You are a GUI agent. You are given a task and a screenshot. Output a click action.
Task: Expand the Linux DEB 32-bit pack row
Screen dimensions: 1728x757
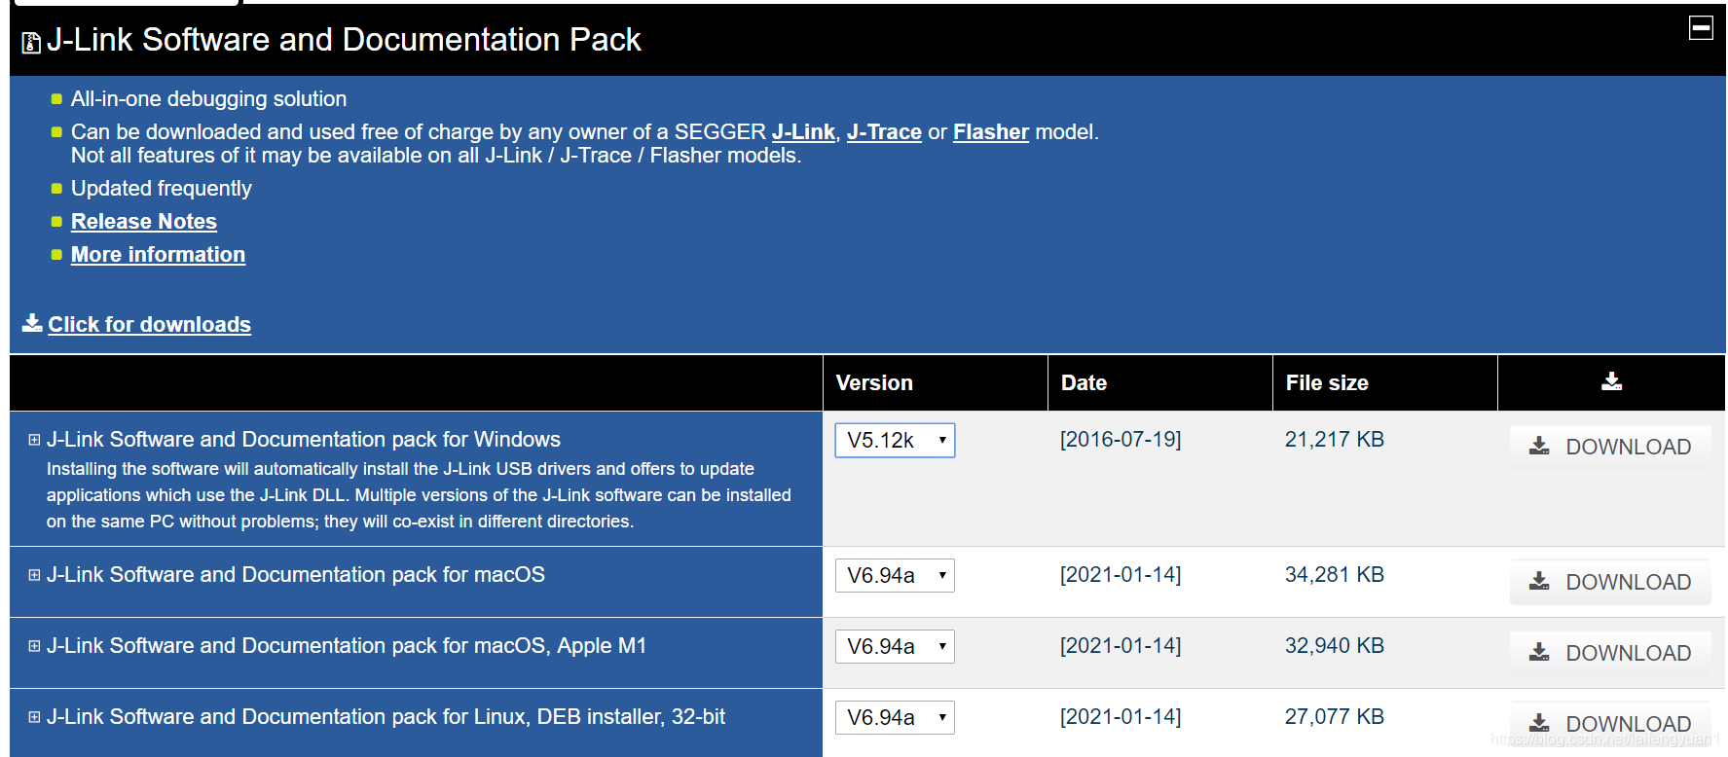[34, 717]
